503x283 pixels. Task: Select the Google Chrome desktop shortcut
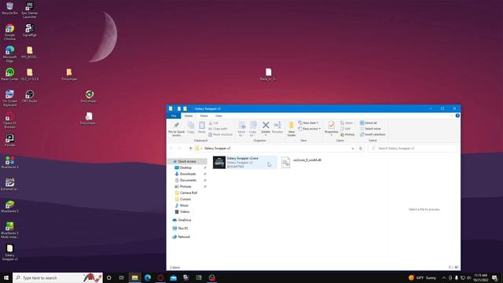(9, 31)
